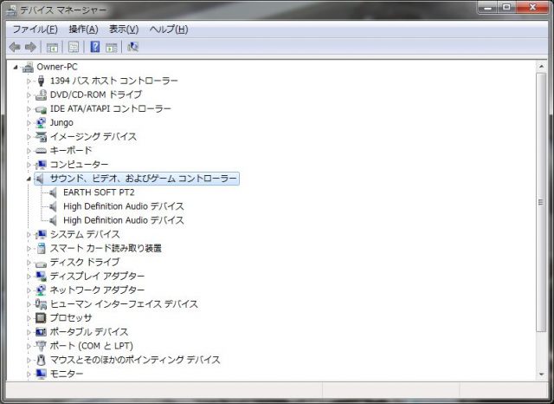Click the ディスプレイ アダプター icon

coord(41,277)
